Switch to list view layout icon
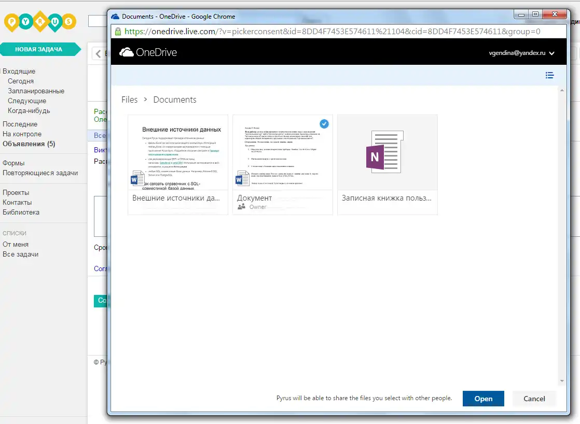The image size is (580, 424). [550, 75]
